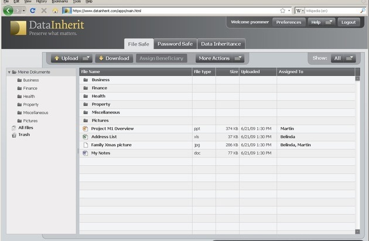
Task: Open the More Actions dropdown
Action: click(220, 58)
